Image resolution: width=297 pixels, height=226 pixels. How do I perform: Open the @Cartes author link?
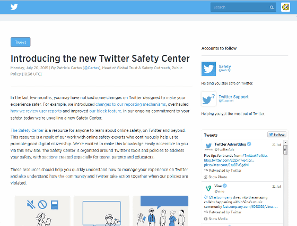[92, 68]
